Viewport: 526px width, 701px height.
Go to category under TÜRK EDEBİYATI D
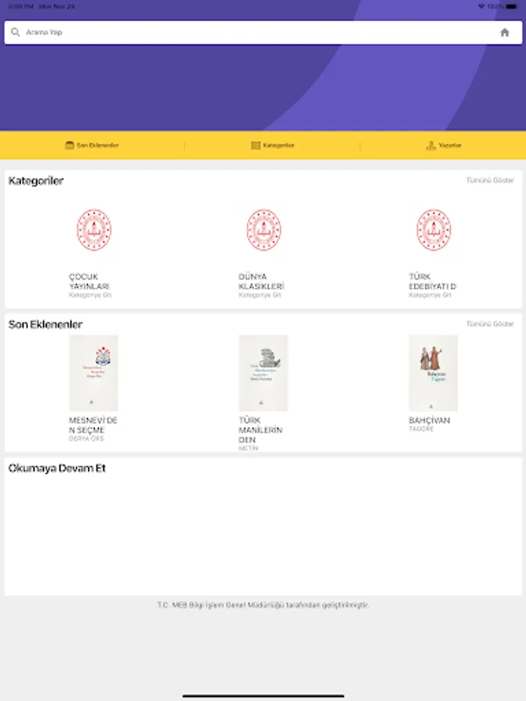pyautogui.click(x=430, y=295)
